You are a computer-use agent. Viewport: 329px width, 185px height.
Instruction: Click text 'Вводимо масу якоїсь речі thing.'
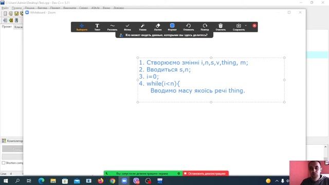click(197, 90)
